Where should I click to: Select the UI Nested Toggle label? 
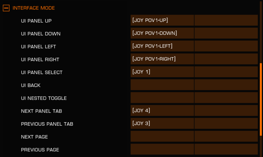[x=44, y=98]
